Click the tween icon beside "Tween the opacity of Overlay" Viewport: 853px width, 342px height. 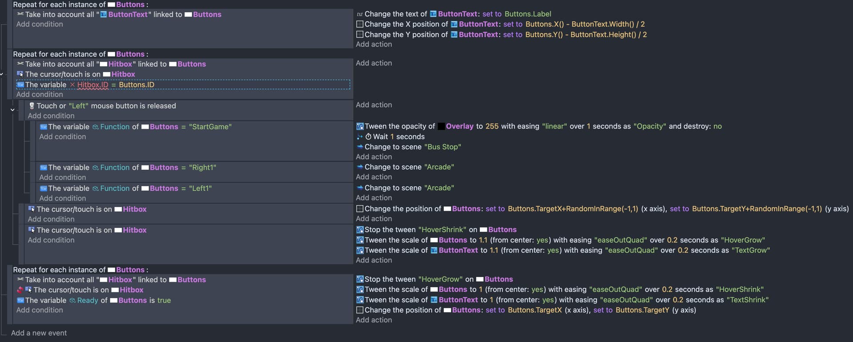click(360, 126)
